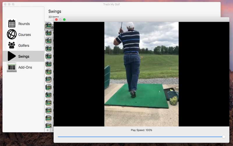The height and width of the screenshot is (146, 233).
Task: Open the Add-Ons section label
Action: 25,67
